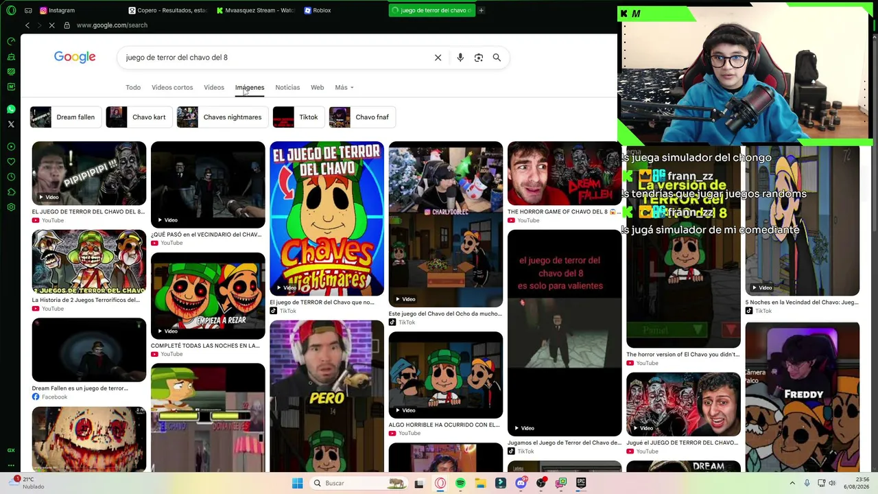Open Windows Start menu
This screenshot has width=878, height=494.
(x=297, y=483)
